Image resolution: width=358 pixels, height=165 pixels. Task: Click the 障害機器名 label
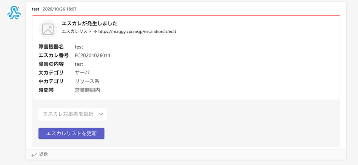51,47
